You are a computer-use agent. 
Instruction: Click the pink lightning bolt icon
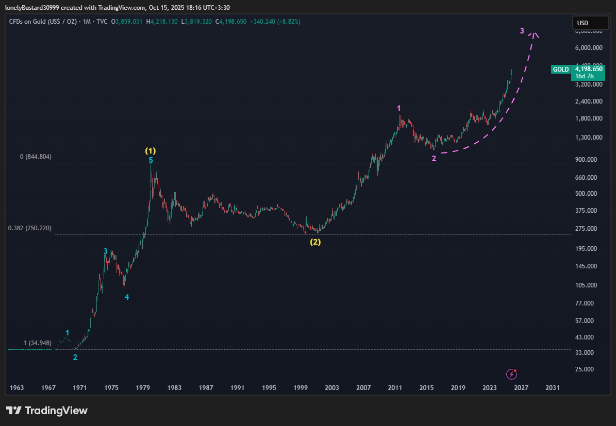[x=512, y=374]
